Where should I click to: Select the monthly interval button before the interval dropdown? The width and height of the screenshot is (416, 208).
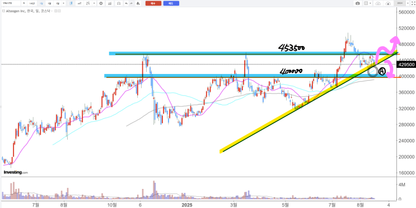pyautogui.click(x=58, y=3)
